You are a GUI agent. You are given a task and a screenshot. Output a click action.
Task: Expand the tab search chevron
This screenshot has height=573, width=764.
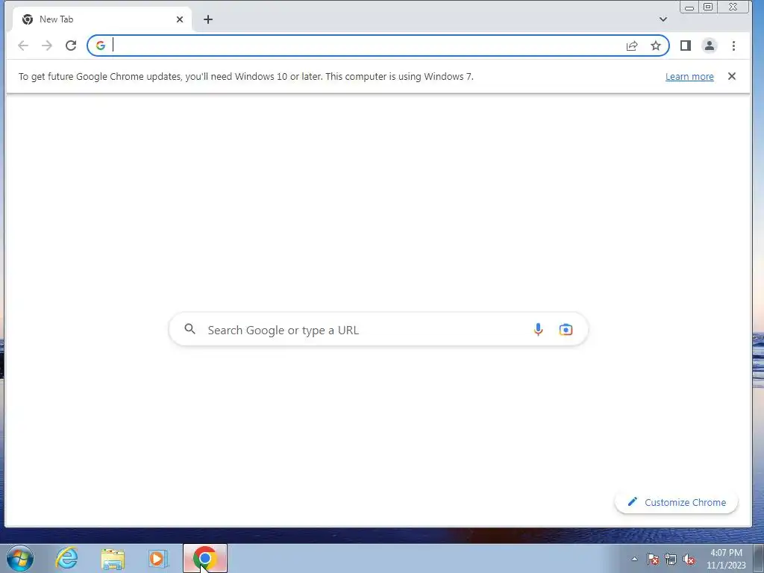pyautogui.click(x=663, y=19)
